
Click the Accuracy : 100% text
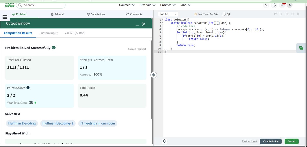click(x=91, y=75)
